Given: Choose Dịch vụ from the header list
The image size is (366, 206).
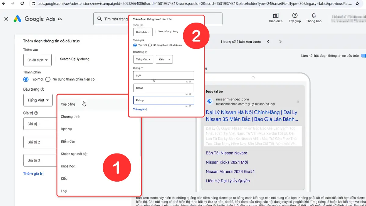Looking at the screenshot, I should point(66,129).
